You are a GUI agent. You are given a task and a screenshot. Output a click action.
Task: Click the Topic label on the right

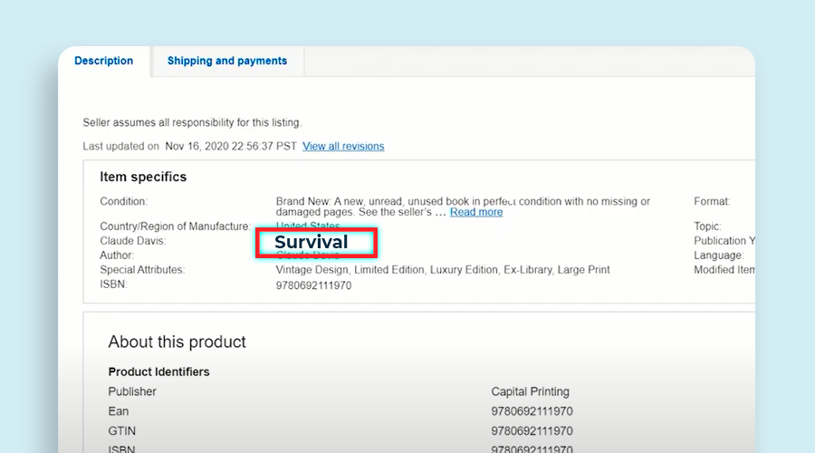point(707,226)
